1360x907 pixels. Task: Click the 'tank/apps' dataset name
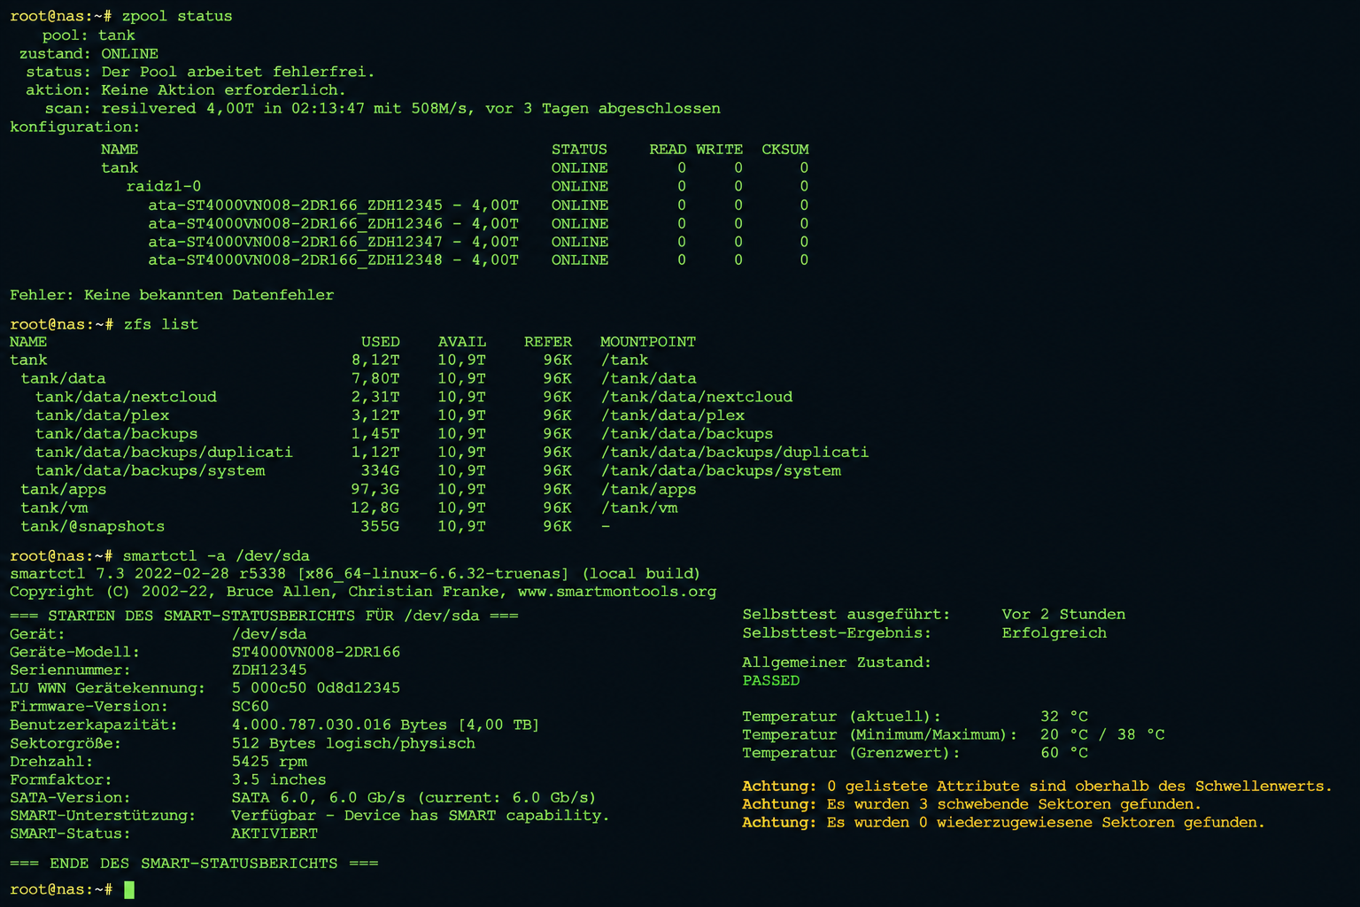[64, 490]
